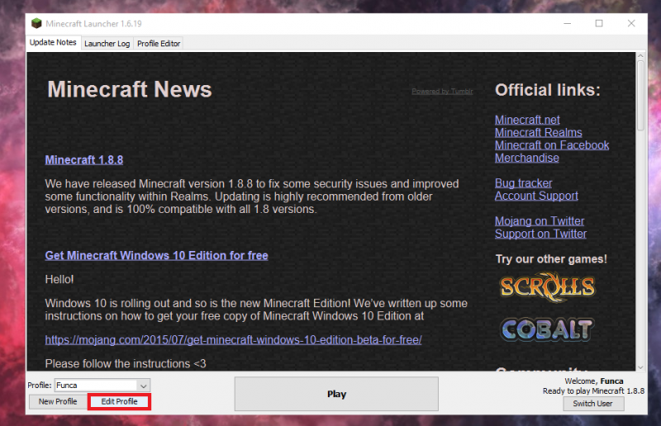Open the Bug tracker link
The height and width of the screenshot is (426, 661).
(523, 182)
